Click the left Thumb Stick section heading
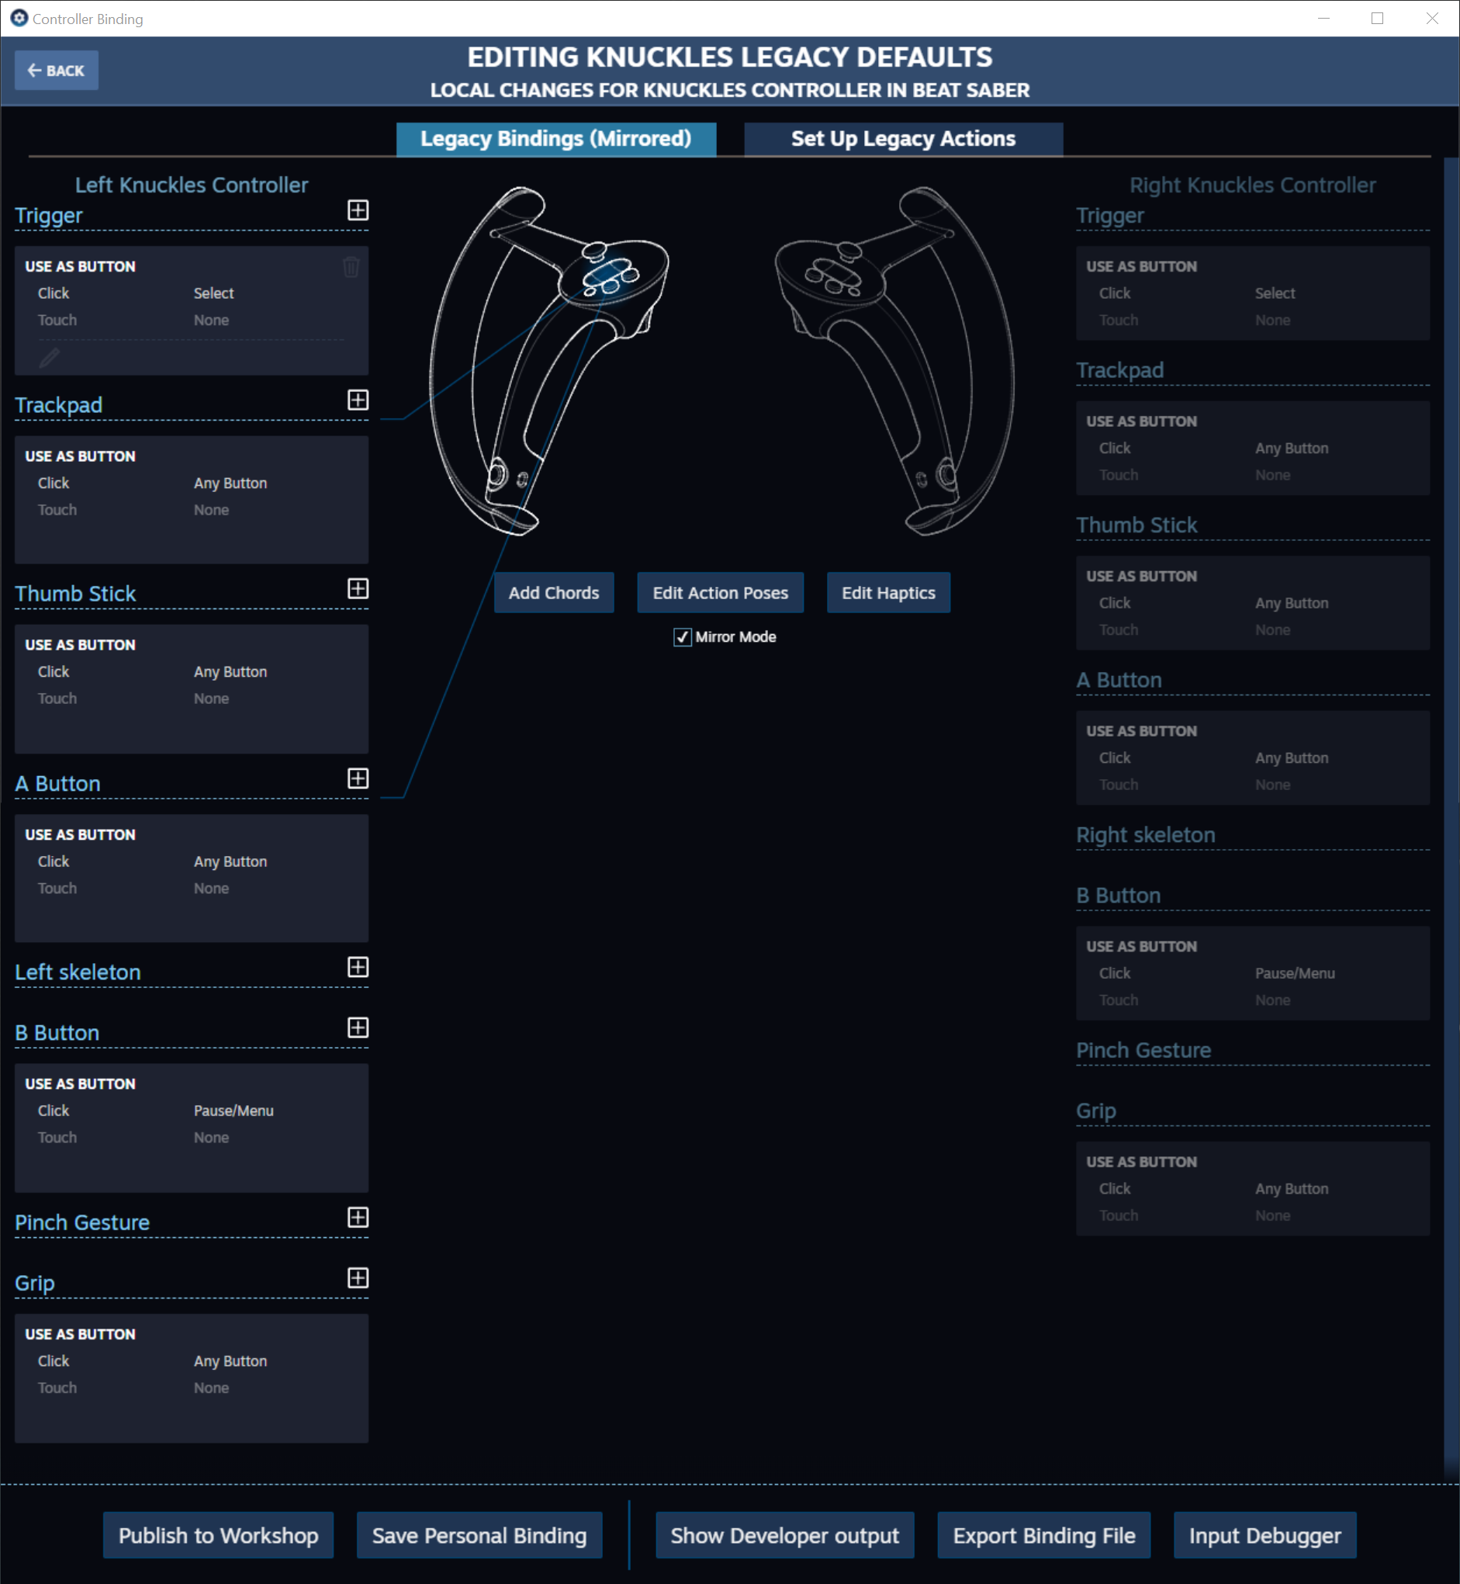Viewport: 1460px width, 1584px height. tap(75, 594)
